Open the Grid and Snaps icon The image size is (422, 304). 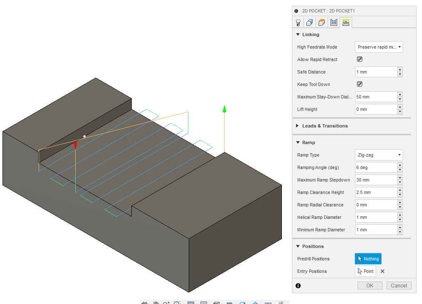[204, 303]
